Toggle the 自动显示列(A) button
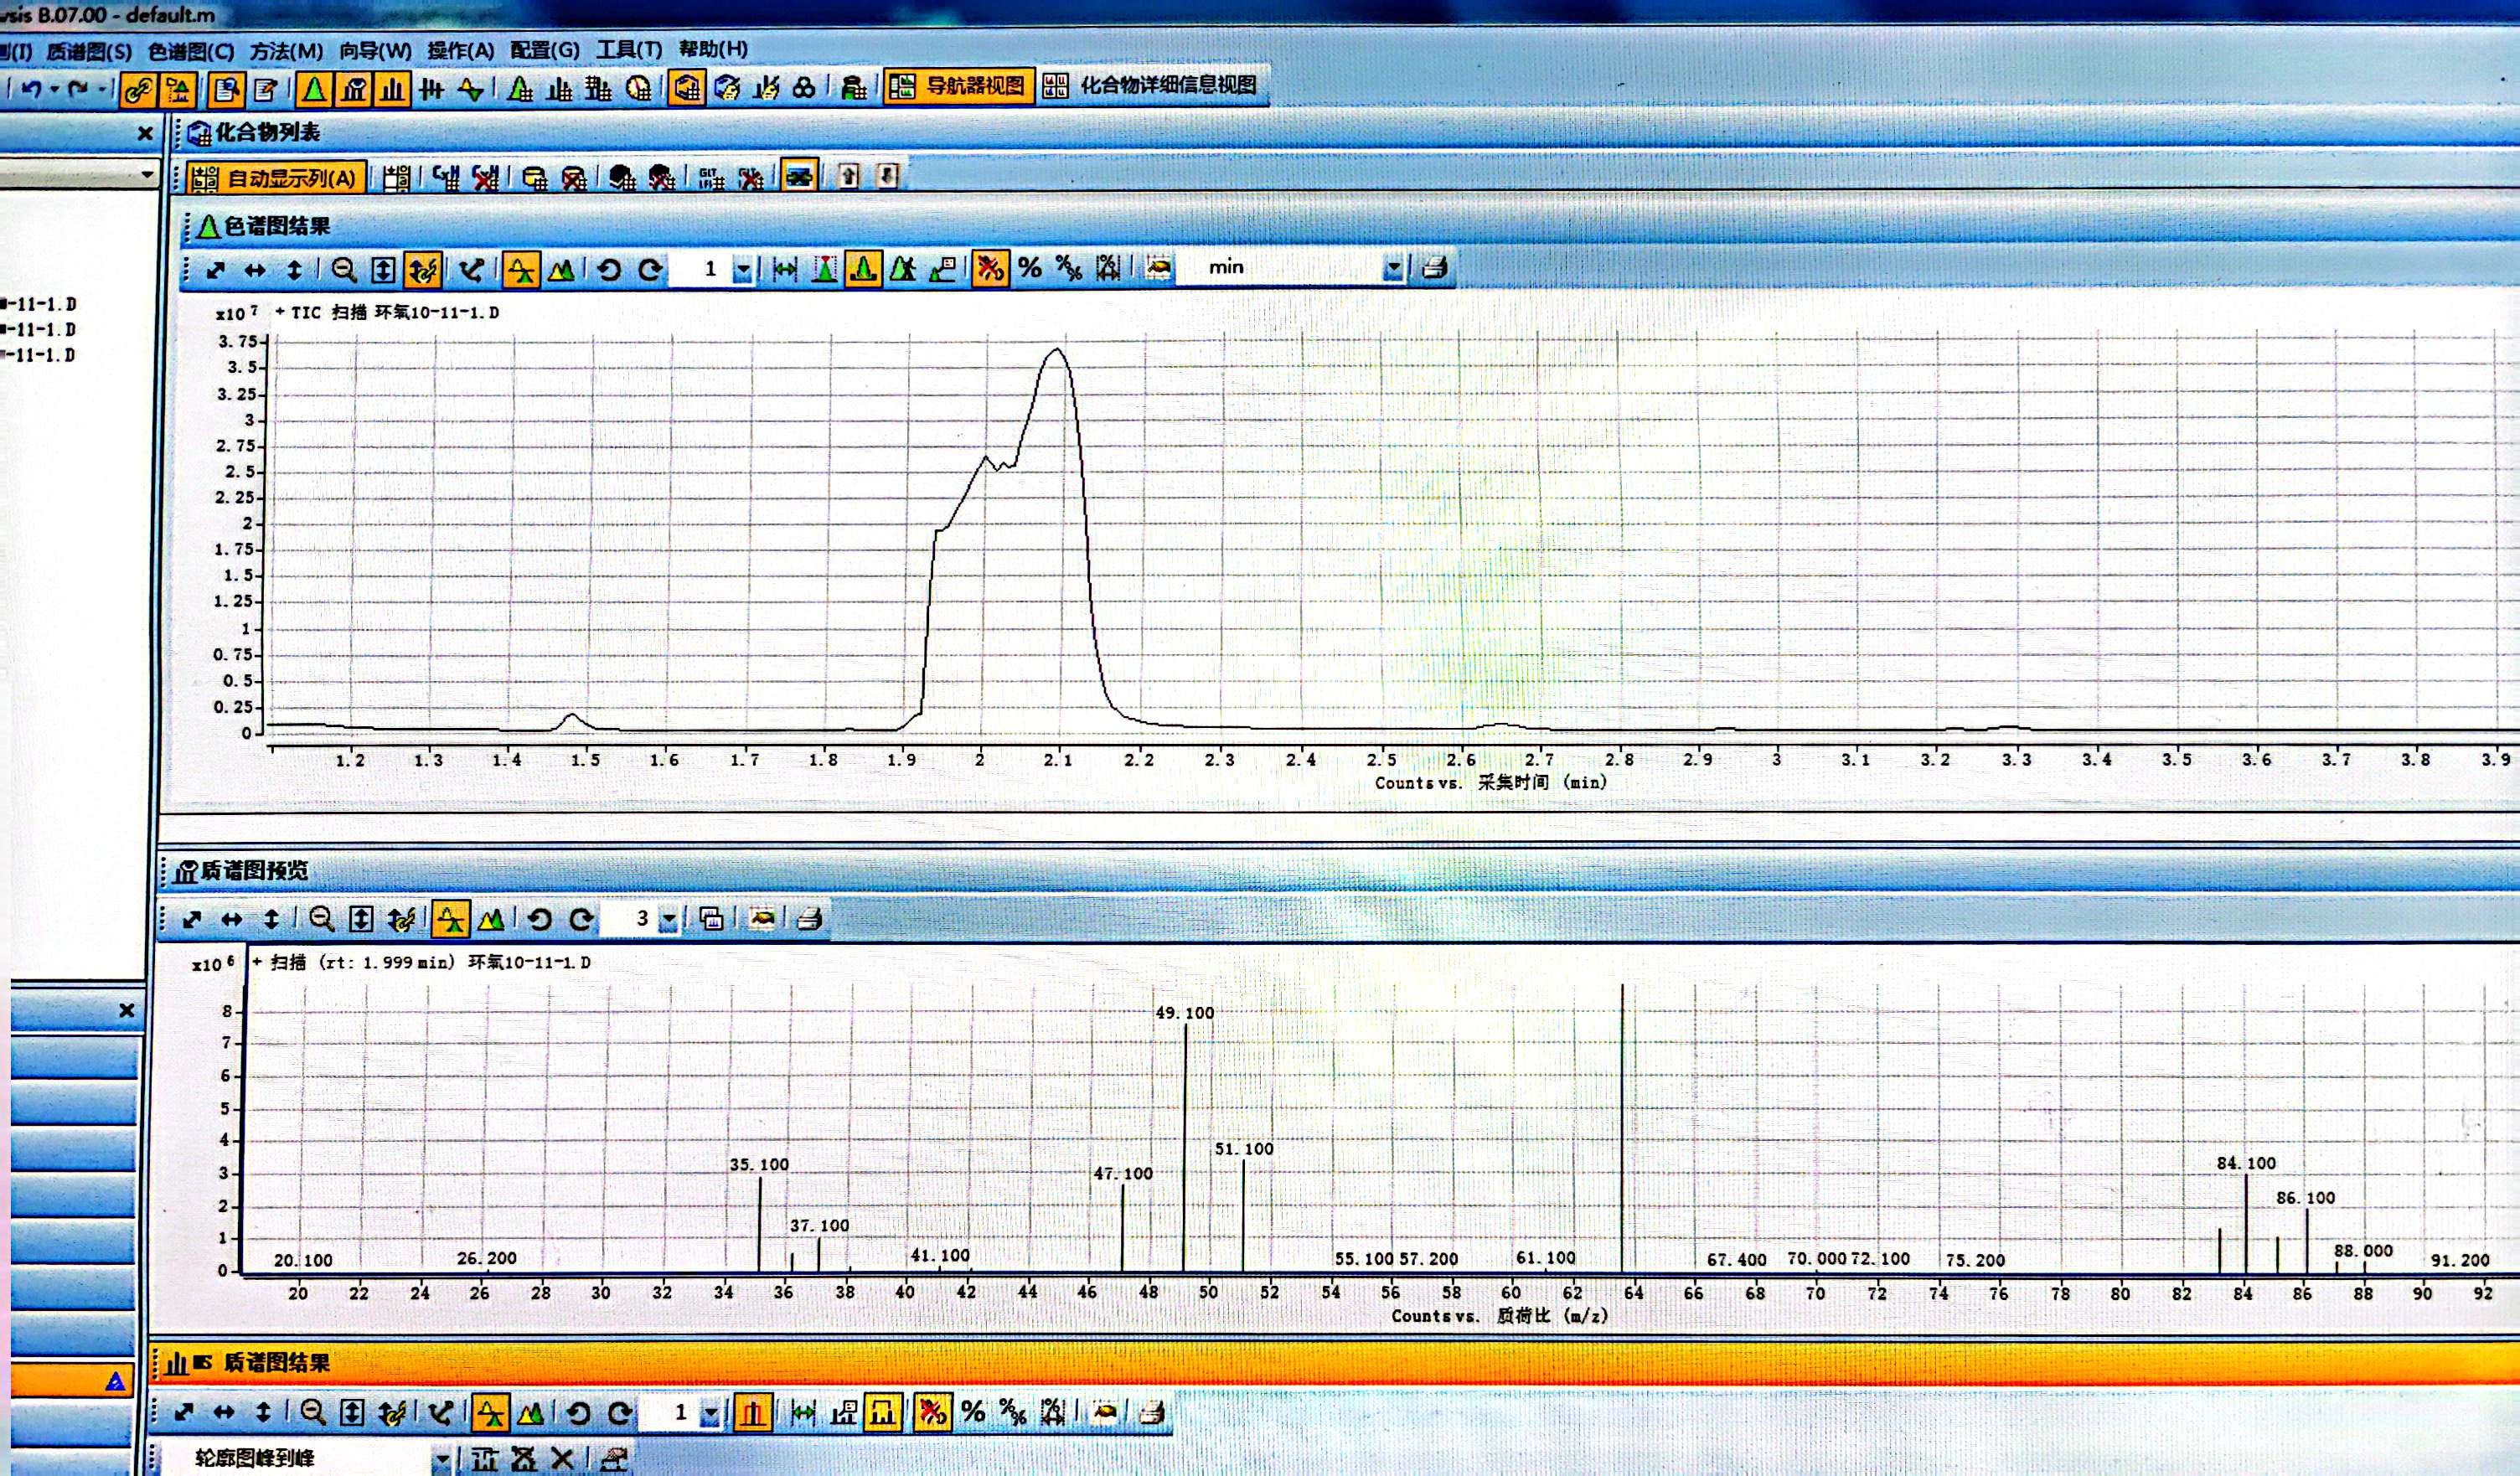 tap(277, 178)
